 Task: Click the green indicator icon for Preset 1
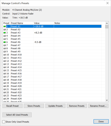point(4,26)
